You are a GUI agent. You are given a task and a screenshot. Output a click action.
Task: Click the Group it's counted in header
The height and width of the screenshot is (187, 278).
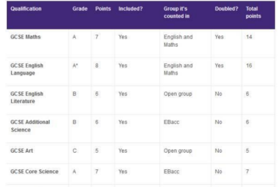176,12
